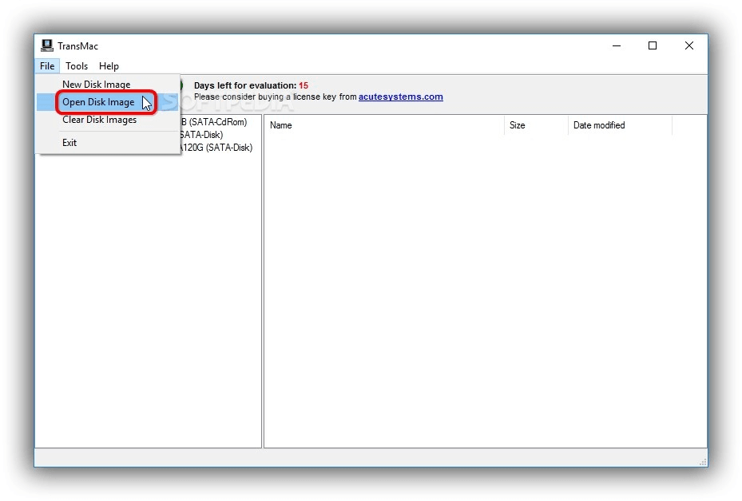The image size is (742, 501).
Task: Click "Exit" to quit TransMac
Action: 69,142
